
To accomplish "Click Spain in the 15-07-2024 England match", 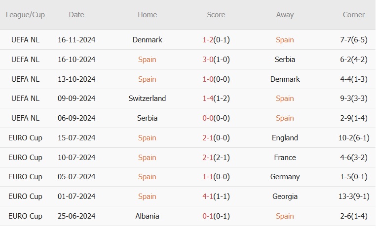I will 147,138.
